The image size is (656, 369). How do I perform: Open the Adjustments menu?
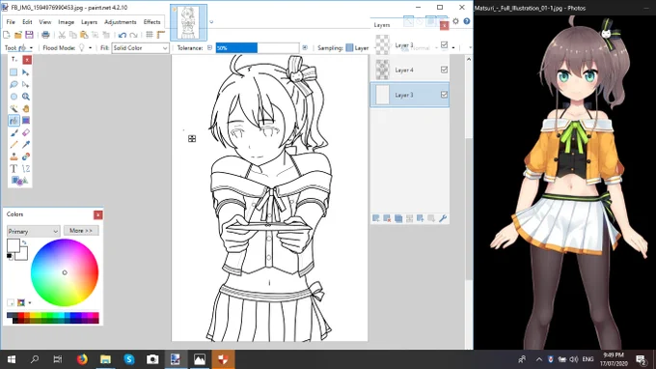pos(120,22)
